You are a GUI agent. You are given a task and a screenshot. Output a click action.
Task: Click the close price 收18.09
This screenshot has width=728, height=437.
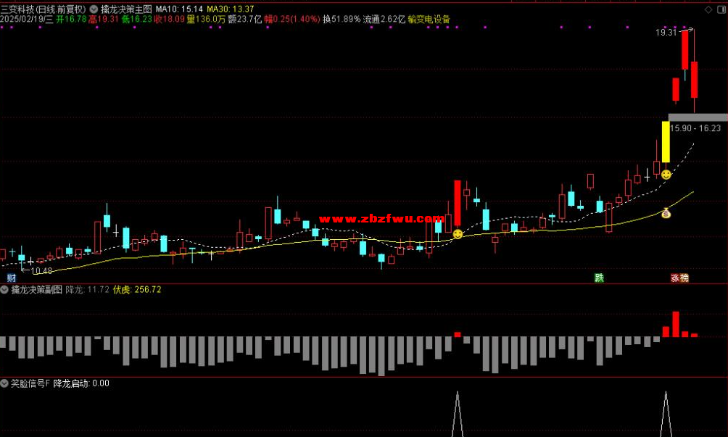coord(170,19)
